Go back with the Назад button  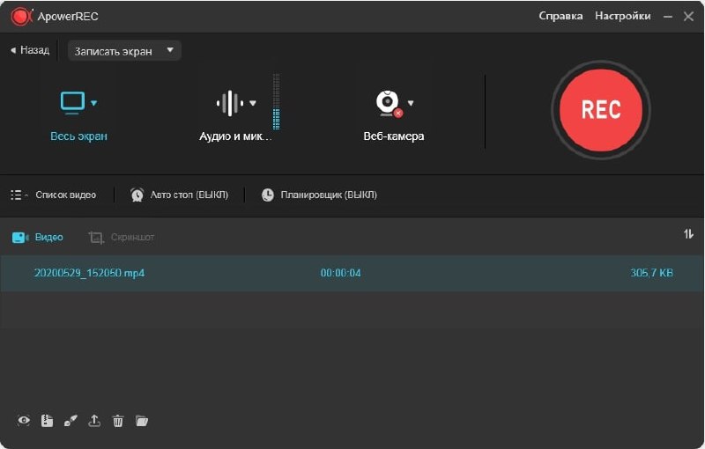coord(30,50)
